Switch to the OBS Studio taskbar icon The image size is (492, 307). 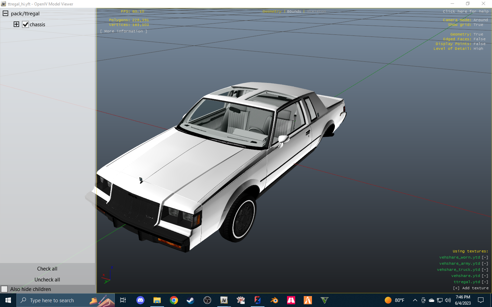[207, 300]
